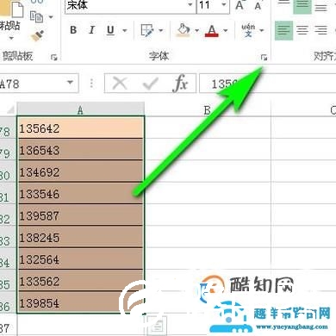Toggle underline formatting

pyautogui.click(x=110, y=30)
